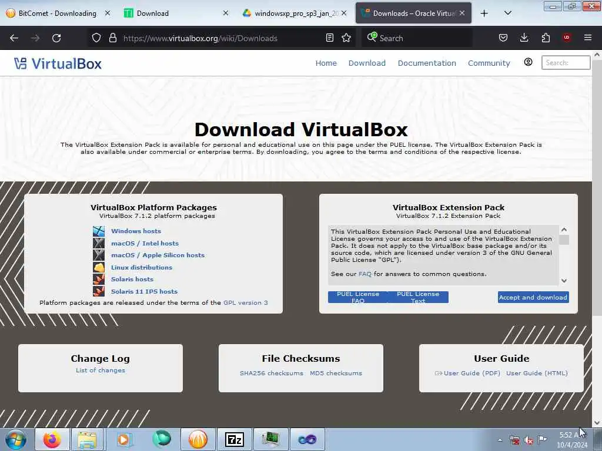602x451 pixels.
Task: Click license text scroll down arrow
Action: [564, 280]
